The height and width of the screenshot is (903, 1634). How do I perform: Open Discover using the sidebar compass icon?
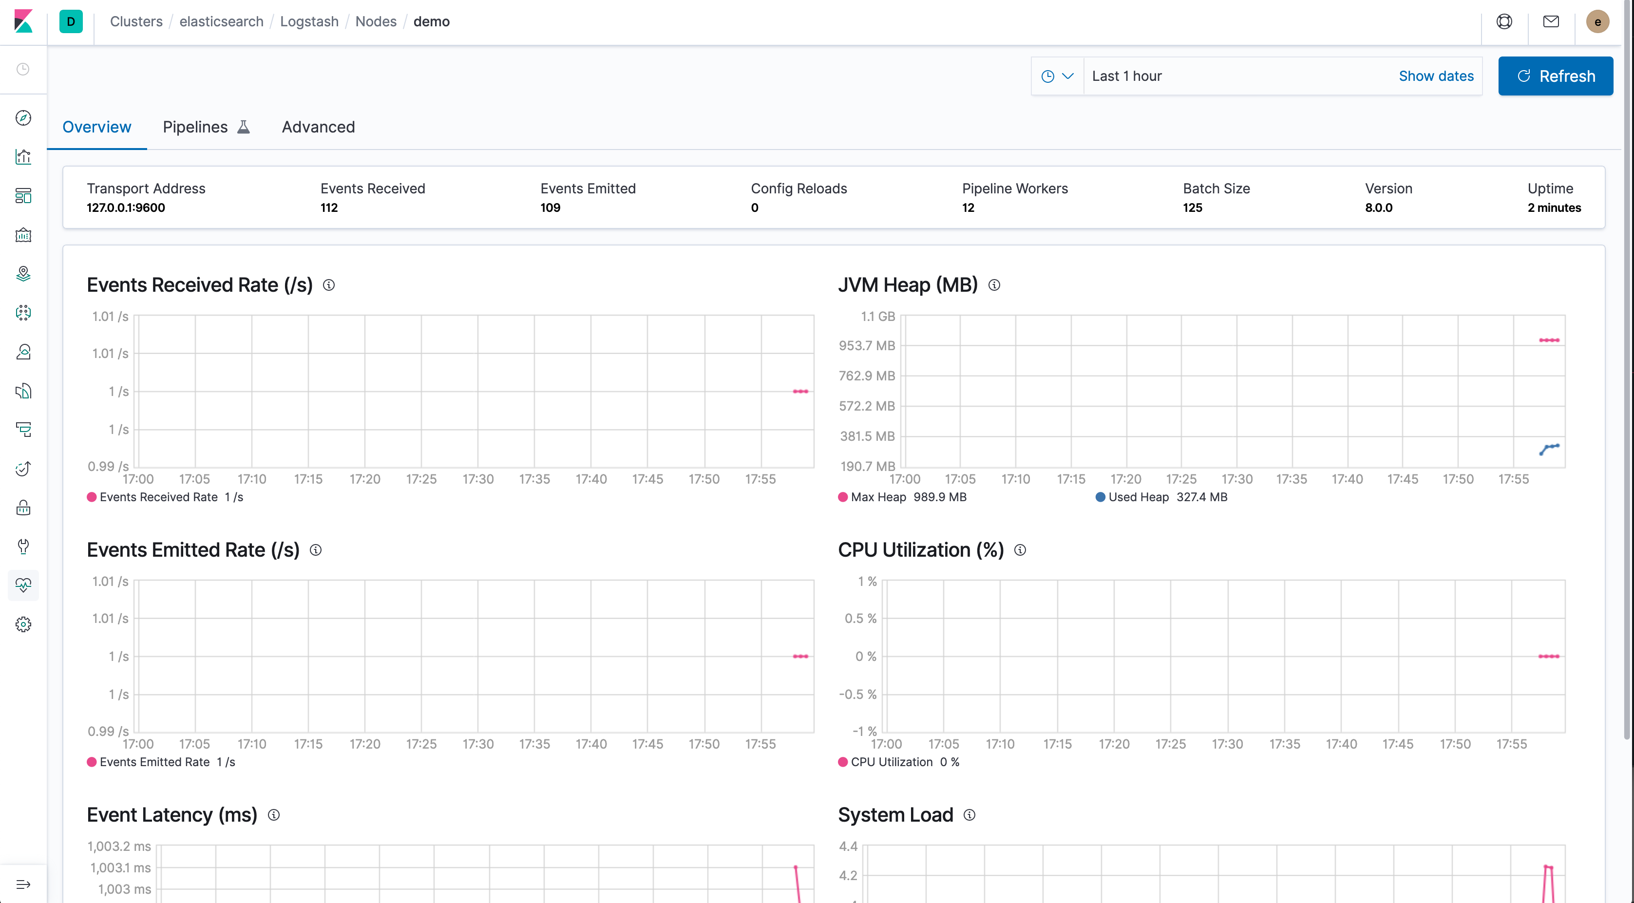[x=23, y=118]
